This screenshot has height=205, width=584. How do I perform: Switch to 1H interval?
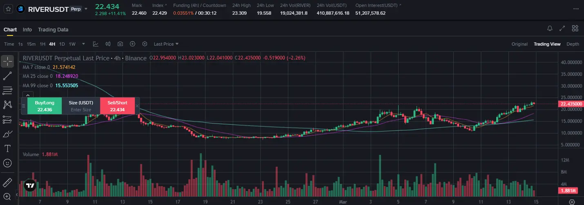[42, 44]
